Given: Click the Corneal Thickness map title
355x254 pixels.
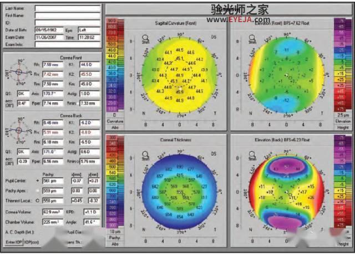Looking at the screenshot, I should tap(176, 140).
